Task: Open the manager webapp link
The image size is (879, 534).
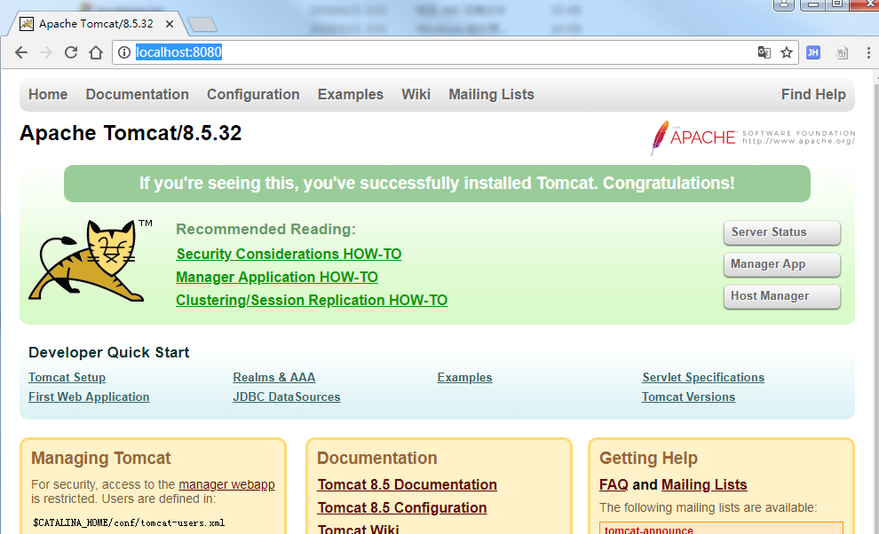Action: pyautogui.click(x=226, y=484)
